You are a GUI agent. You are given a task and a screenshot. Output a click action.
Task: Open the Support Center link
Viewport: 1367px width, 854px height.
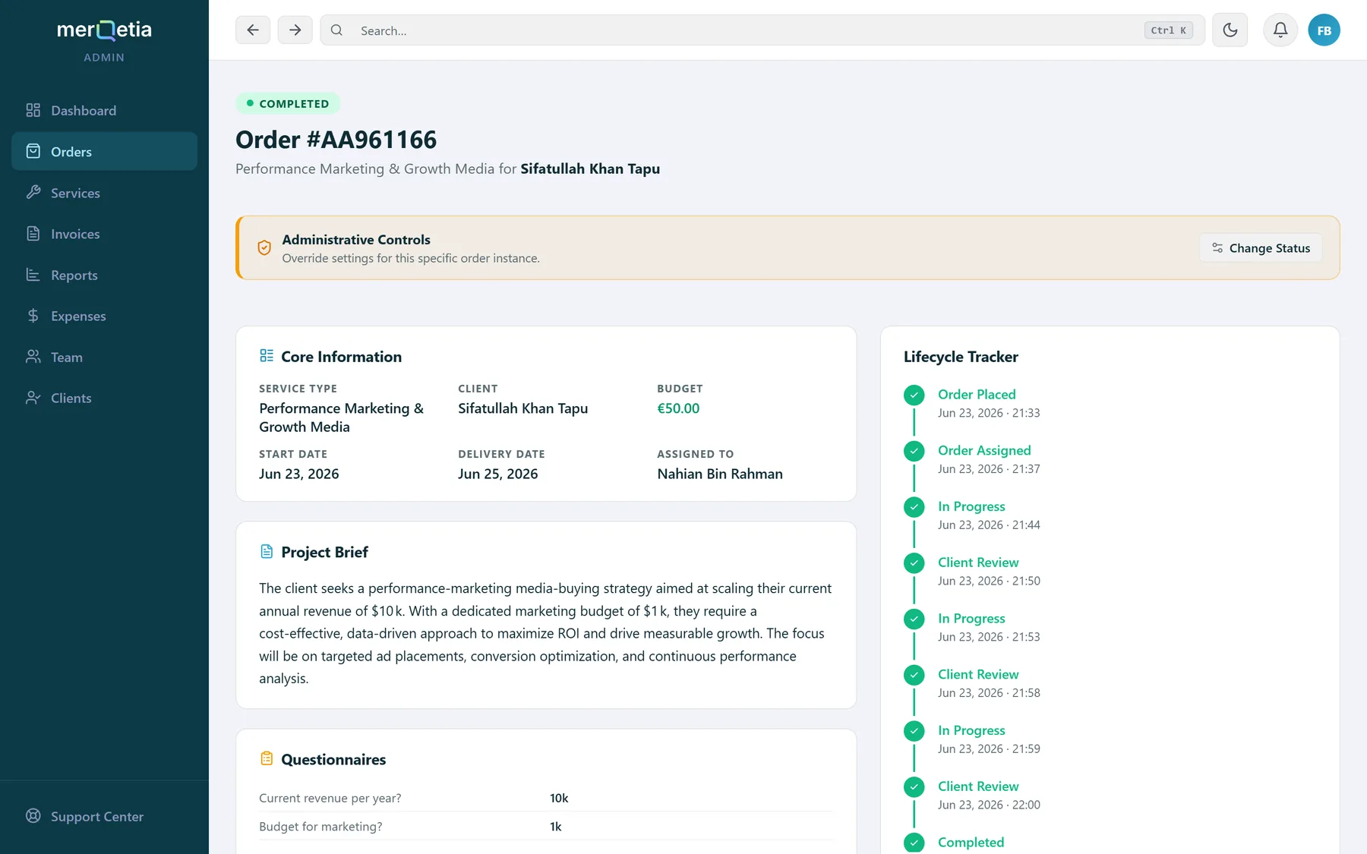104,816
